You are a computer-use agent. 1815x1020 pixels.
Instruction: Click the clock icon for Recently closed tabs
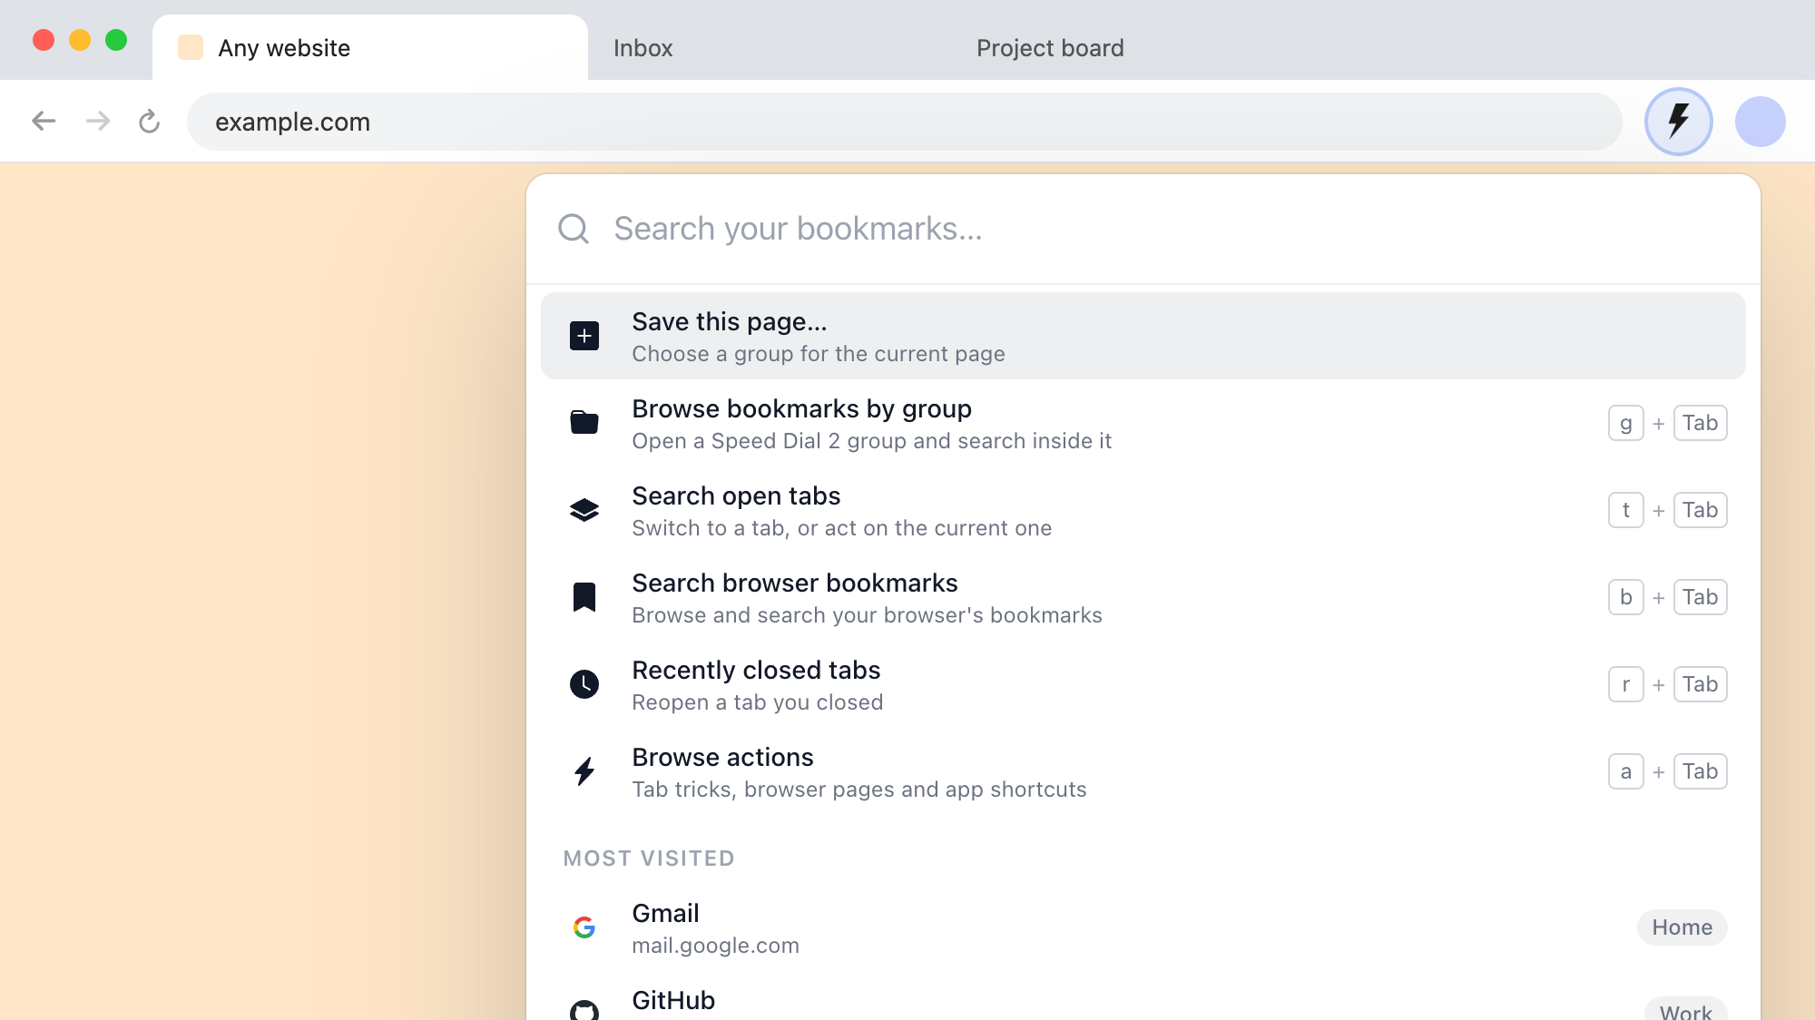pyautogui.click(x=584, y=684)
